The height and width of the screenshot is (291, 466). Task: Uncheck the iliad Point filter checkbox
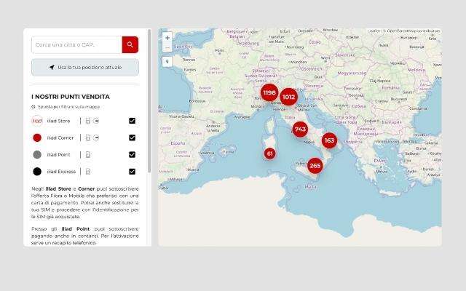[133, 155]
